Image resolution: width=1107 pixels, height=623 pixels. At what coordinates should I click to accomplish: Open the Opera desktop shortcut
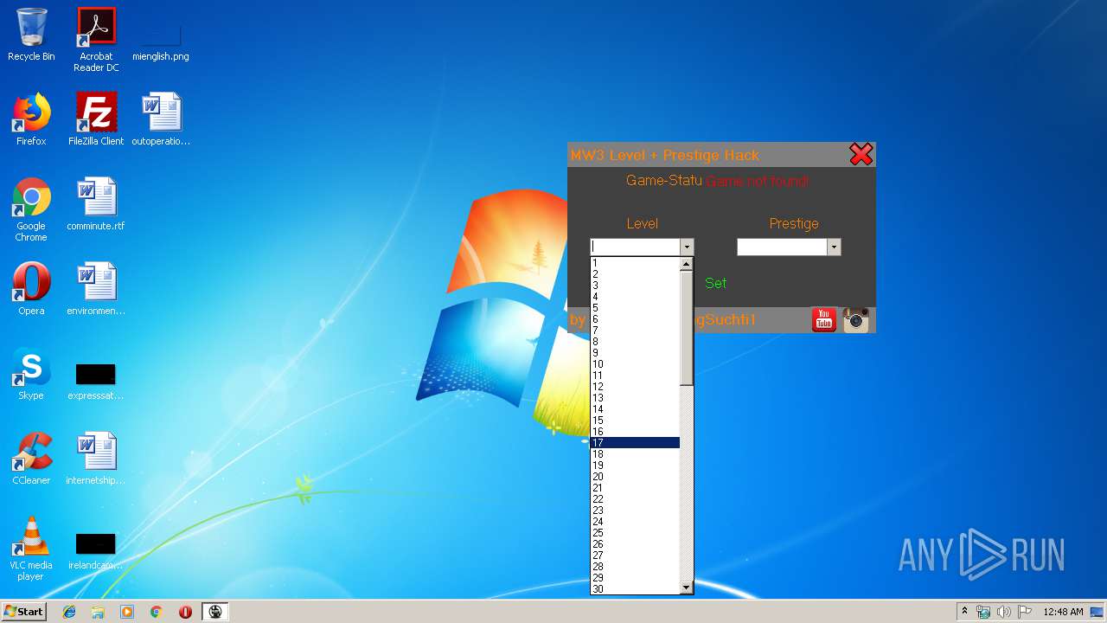[31, 289]
